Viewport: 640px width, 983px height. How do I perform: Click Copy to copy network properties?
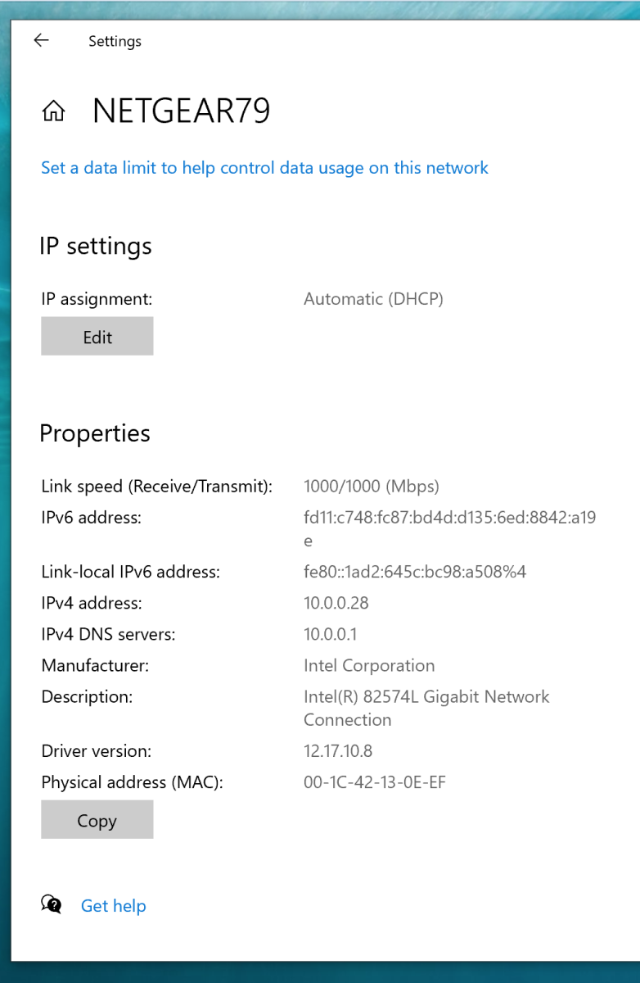(x=97, y=820)
